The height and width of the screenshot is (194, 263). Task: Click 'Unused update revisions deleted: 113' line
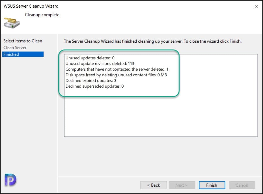pos(100,64)
